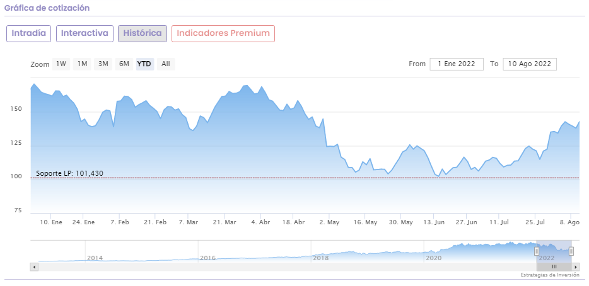
Task: Switch to the Intradía tab
Action: [x=29, y=33]
